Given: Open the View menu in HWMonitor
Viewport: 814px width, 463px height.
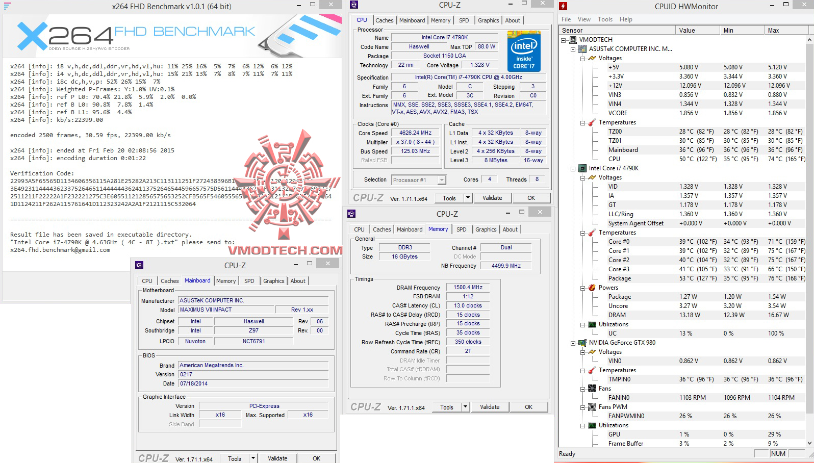Looking at the screenshot, I should [x=584, y=19].
